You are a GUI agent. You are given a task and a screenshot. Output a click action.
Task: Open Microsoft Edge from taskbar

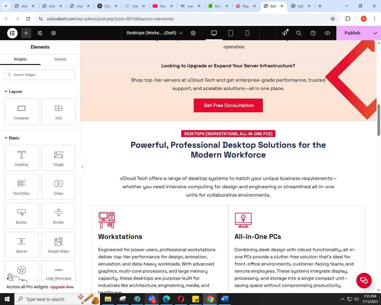[x=166, y=299]
